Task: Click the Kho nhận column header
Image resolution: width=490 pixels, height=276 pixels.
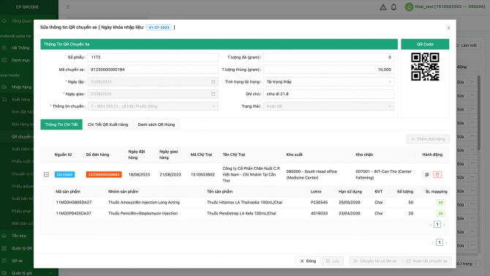Action: coord(364,154)
